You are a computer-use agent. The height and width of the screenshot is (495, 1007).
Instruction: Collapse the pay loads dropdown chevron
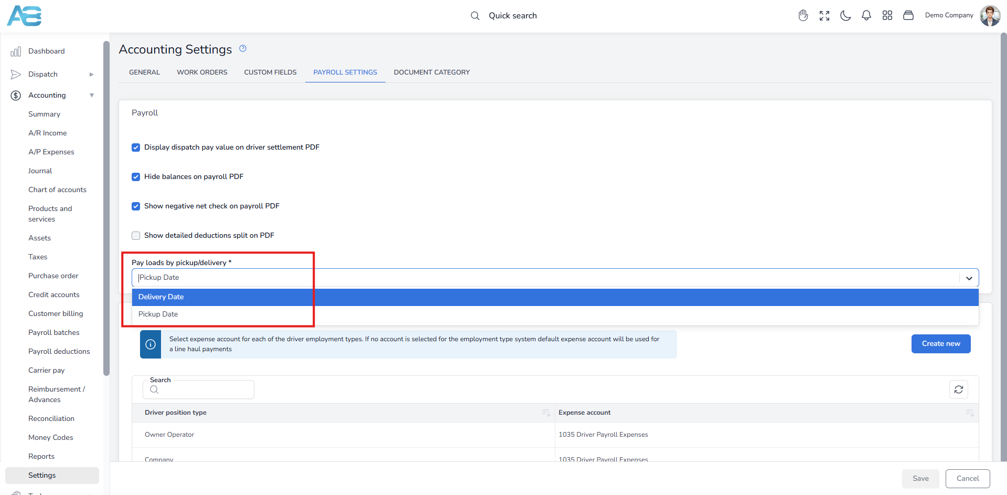(x=969, y=278)
